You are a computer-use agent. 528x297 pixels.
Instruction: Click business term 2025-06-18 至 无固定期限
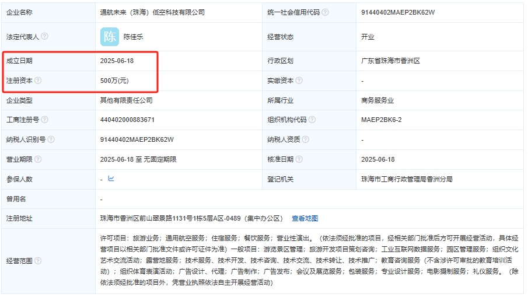coord(138,160)
